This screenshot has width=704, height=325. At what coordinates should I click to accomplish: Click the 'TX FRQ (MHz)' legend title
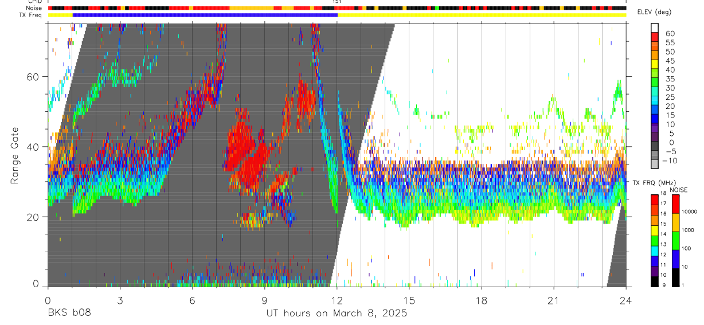(654, 183)
